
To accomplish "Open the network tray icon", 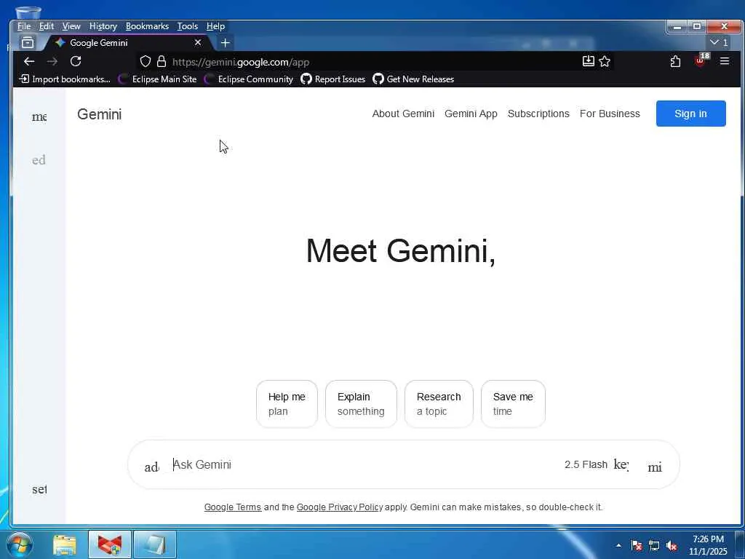I will point(654,545).
